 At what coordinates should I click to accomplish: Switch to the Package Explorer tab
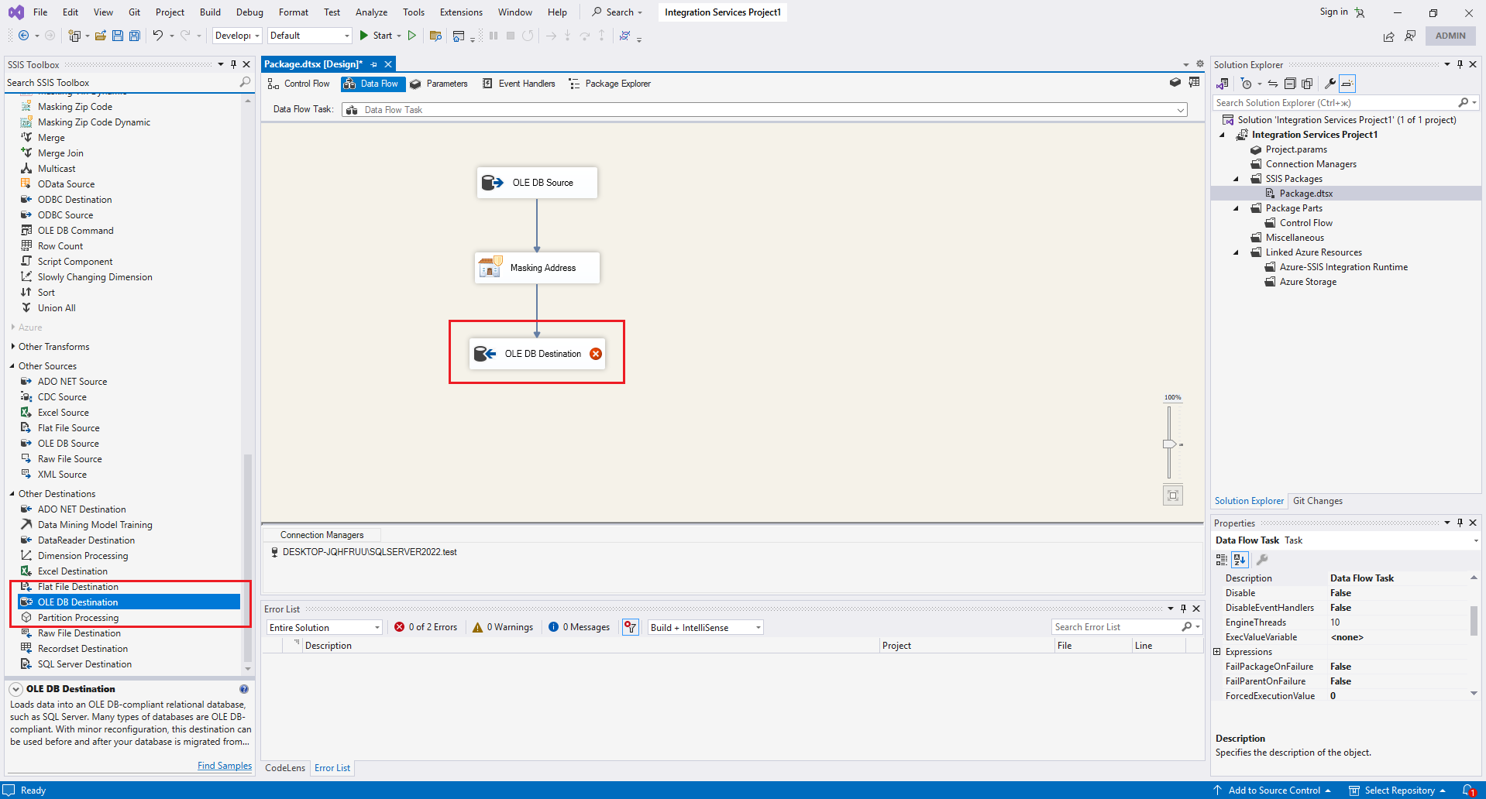click(x=610, y=84)
